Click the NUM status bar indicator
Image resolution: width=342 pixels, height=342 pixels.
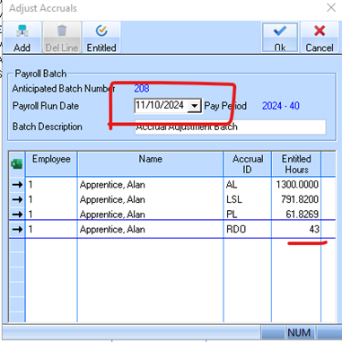point(299,333)
